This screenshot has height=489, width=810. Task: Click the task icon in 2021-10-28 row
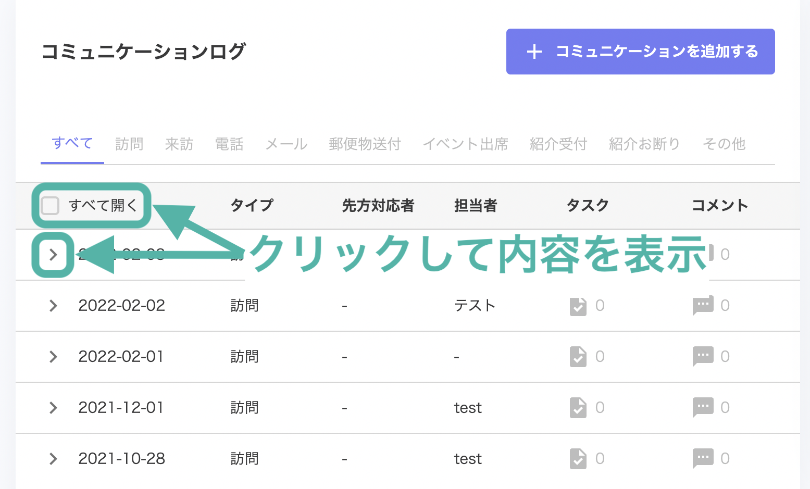point(578,459)
